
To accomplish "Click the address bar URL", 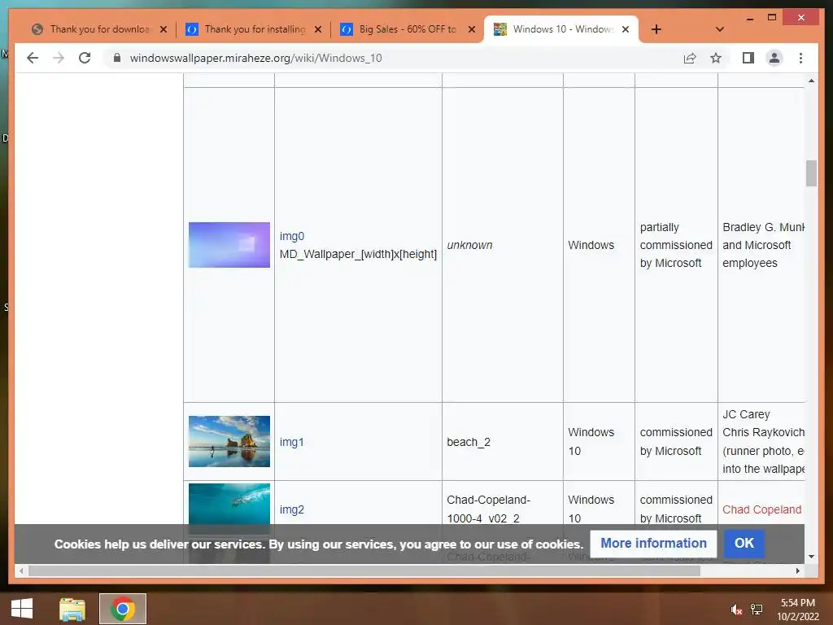I will click(255, 58).
